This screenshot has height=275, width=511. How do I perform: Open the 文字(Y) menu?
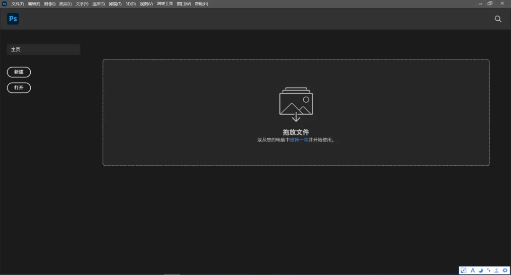coord(82,4)
